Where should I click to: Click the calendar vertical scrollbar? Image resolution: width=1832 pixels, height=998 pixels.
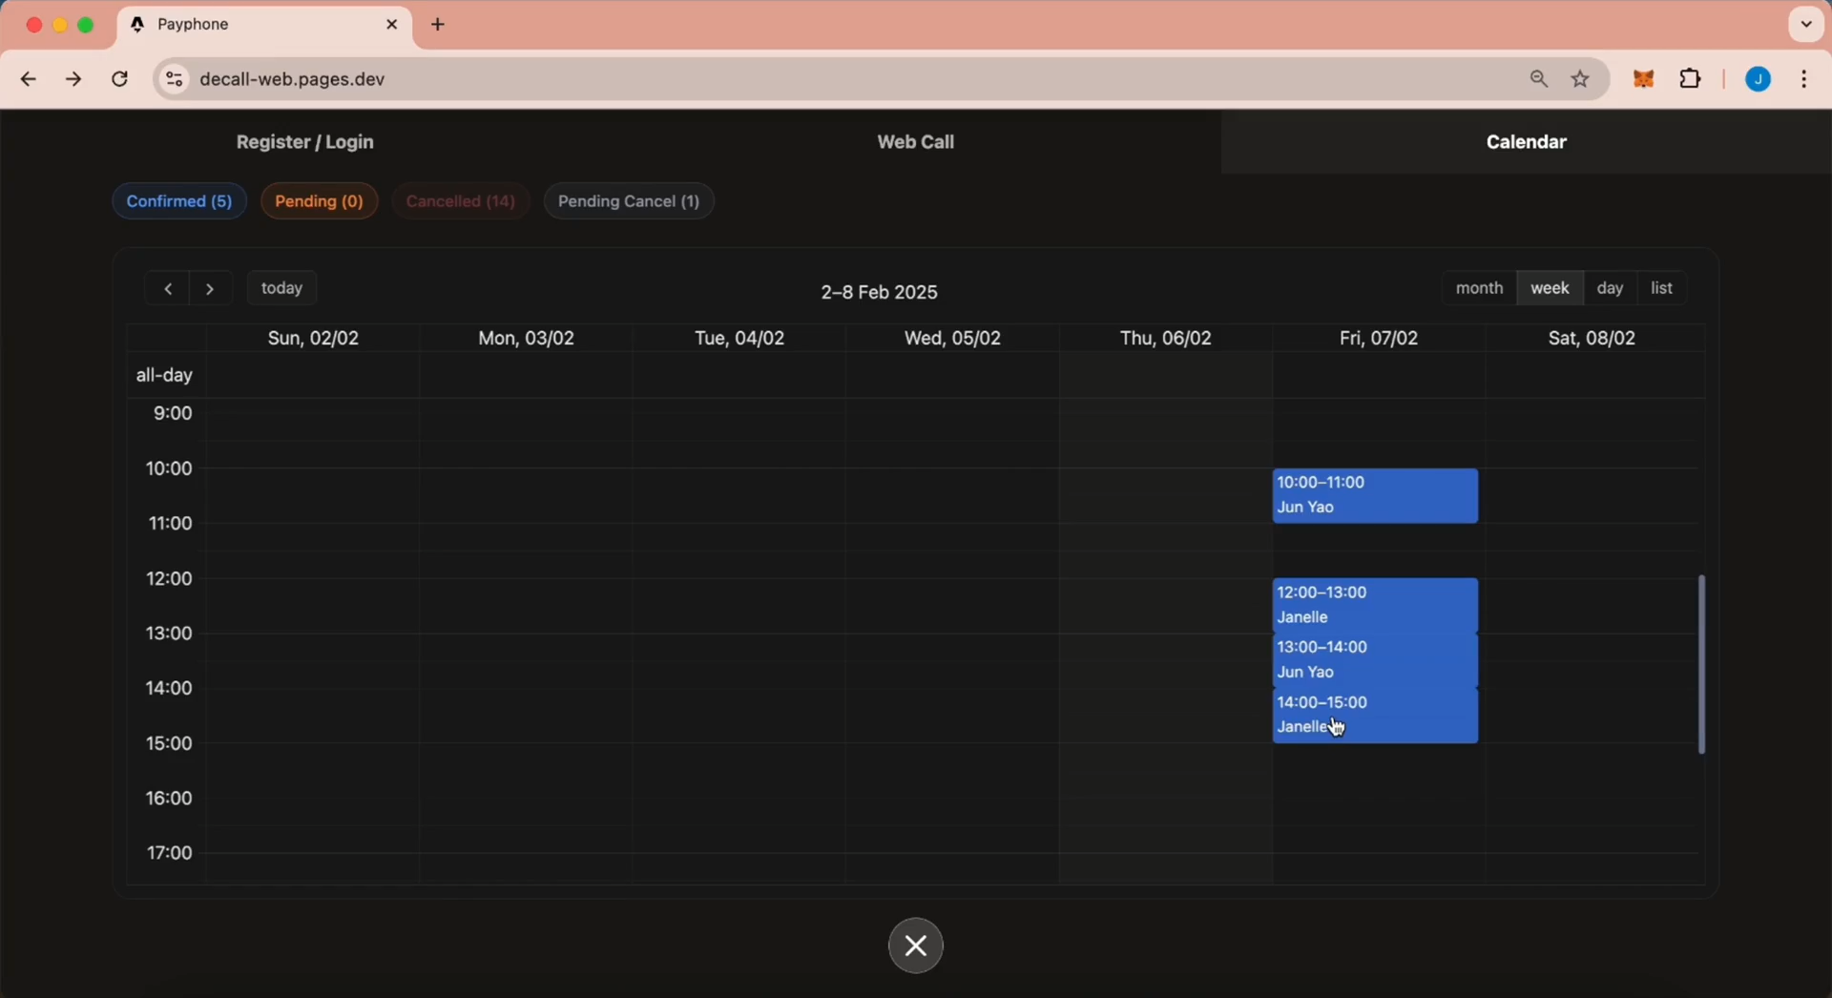coord(1701,664)
